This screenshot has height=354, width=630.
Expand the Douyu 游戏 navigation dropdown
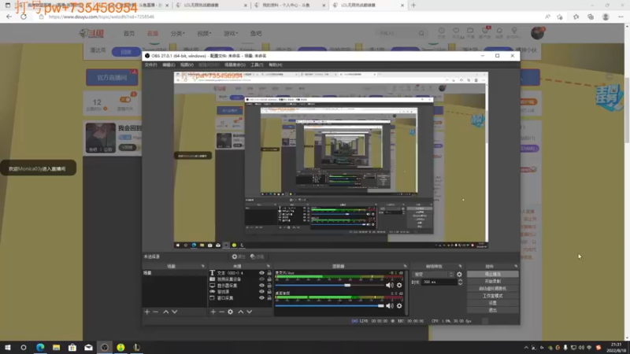click(231, 33)
